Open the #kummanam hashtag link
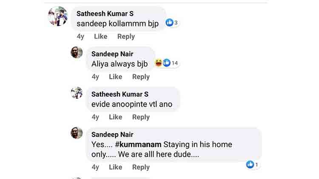The width and height of the screenshot is (319, 179). [x=138, y=145]
